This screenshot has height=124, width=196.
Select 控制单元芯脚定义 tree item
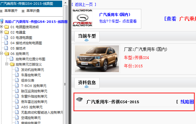29,64
